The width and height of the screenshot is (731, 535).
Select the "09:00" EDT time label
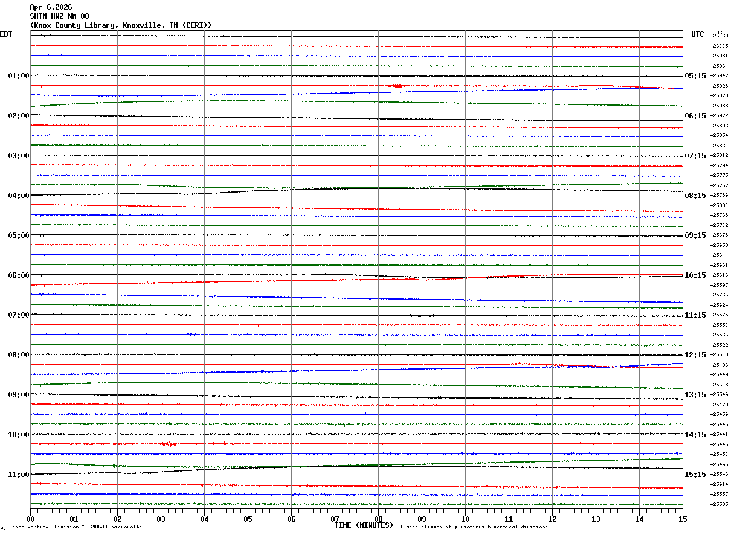click(19, 395)
